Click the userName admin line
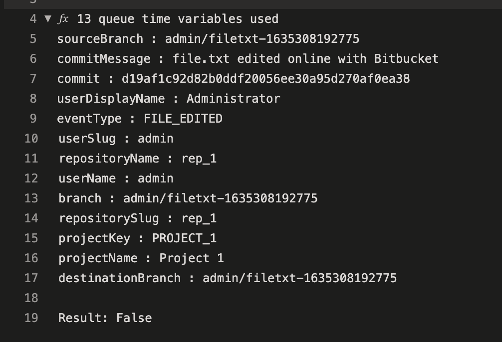 click(116, 178)
